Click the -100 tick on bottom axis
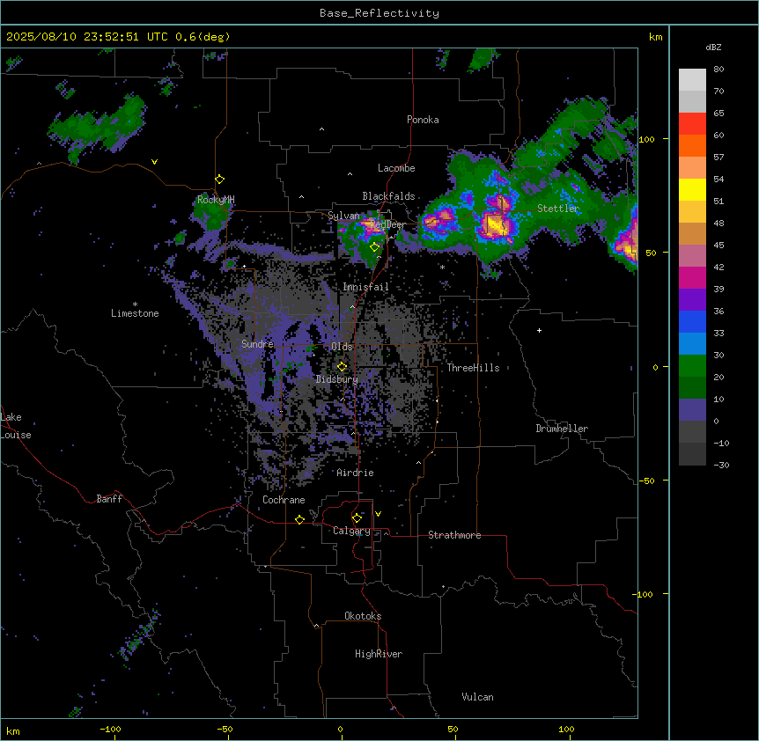The image size is (759, 741). (x=110, y=729)
